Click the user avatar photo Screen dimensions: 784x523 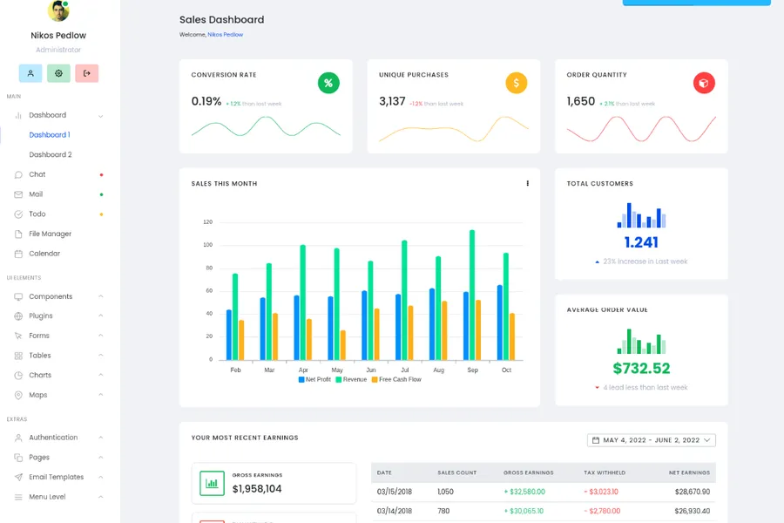(58, 10)
